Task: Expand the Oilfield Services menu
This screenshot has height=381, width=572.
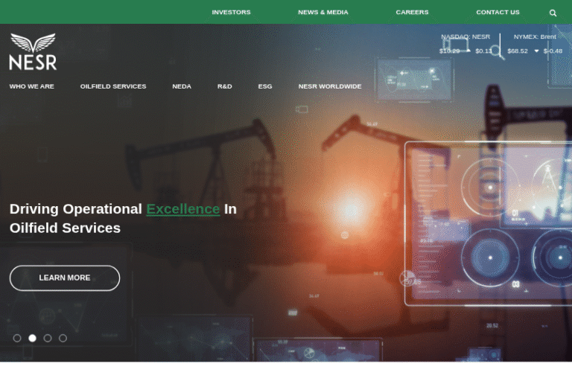Action: coord(113,86)
